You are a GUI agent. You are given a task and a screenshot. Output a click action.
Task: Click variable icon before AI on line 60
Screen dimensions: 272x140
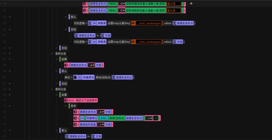[x=90, y=42]
